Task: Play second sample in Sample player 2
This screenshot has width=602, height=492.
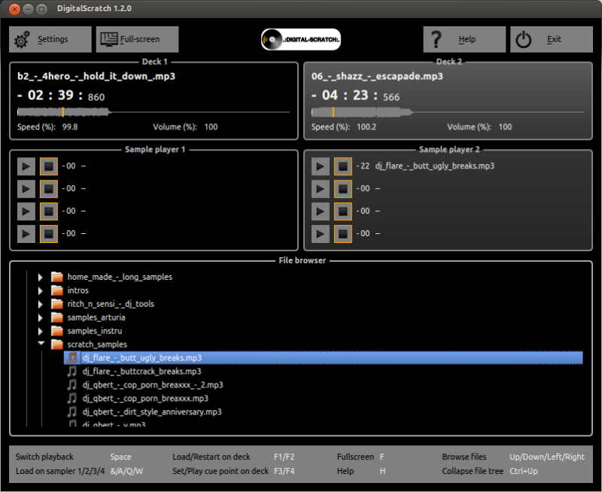Action: click(x=321, y=189)
